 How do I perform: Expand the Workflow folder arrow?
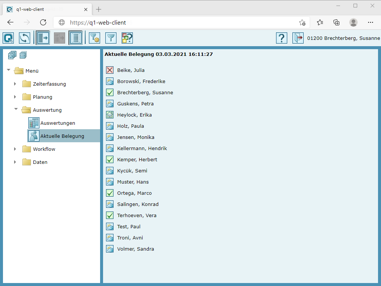point(15,149)
